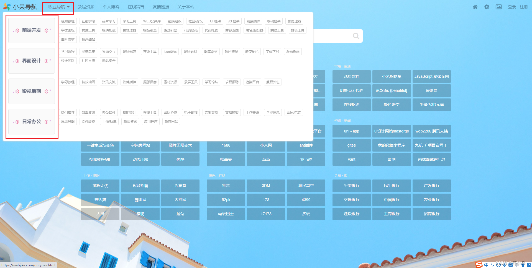Open the 在线留言 nav item
The height and width of the screenshot is (268, 532).
pyautogui.click(x=136, y=7)
